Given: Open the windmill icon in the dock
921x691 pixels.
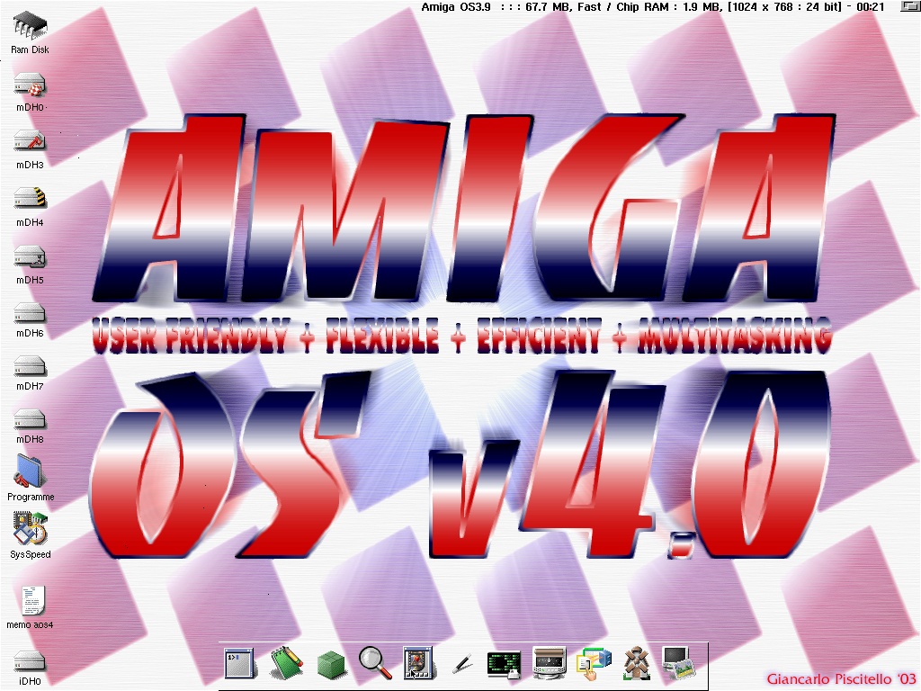Looking at the screenshot, I should tap(637, 664).
